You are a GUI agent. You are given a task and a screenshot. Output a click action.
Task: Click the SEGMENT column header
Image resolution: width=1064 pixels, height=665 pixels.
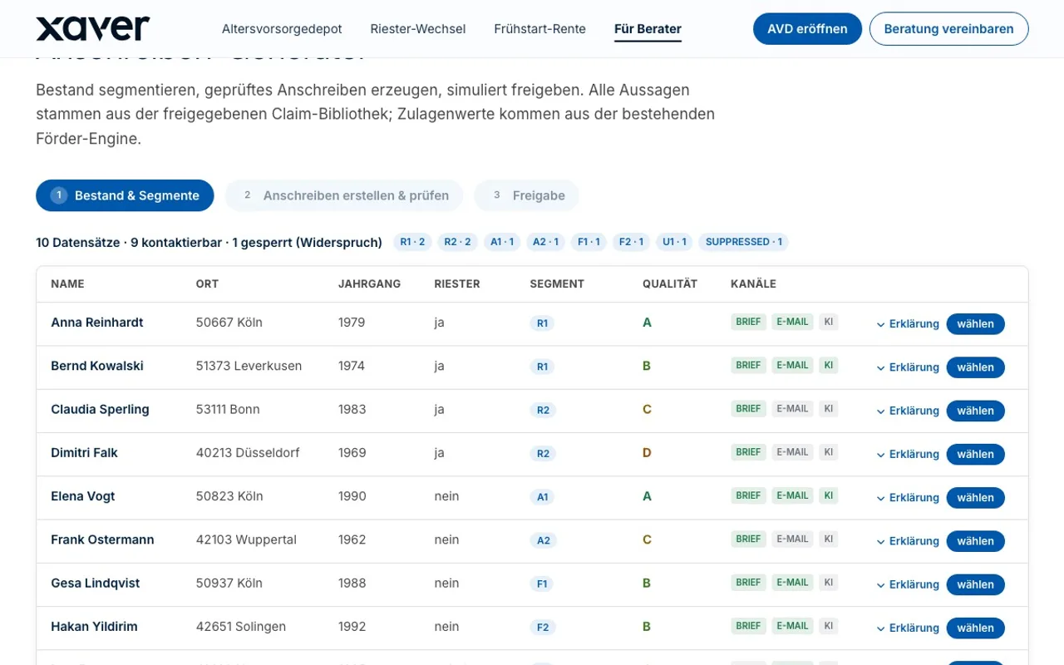[x=557, y=283]
